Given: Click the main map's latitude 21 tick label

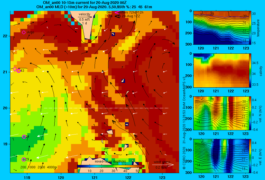Looking at the screenshot, I should 5,72.
